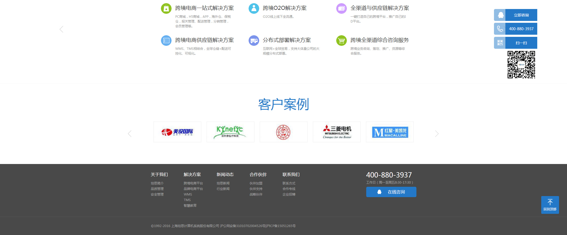567x235 pixels.
Task: Open 跨境电商平台 footer link
Action: coord(193,183)
